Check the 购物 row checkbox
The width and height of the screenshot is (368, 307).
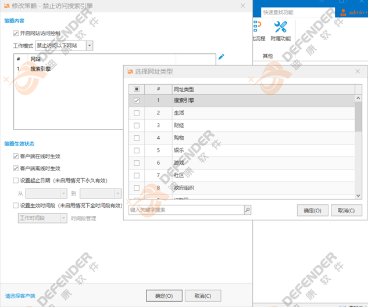click(137, 138)
